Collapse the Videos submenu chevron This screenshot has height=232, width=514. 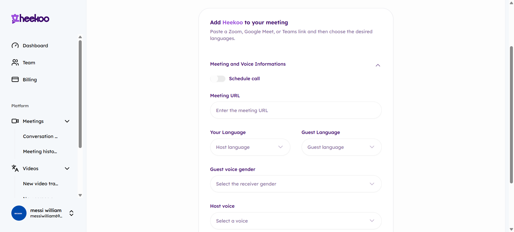(67, 169)
